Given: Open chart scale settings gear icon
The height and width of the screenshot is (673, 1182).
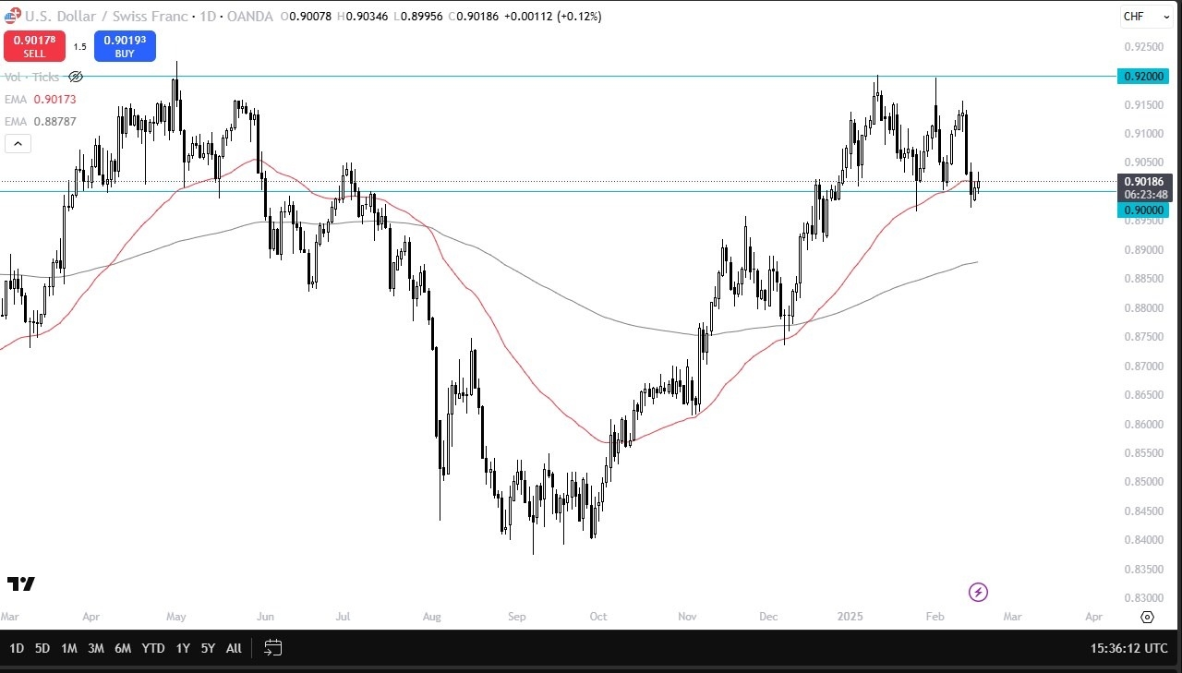Looking at the screenshot, I should click(x=1147, y=617).
